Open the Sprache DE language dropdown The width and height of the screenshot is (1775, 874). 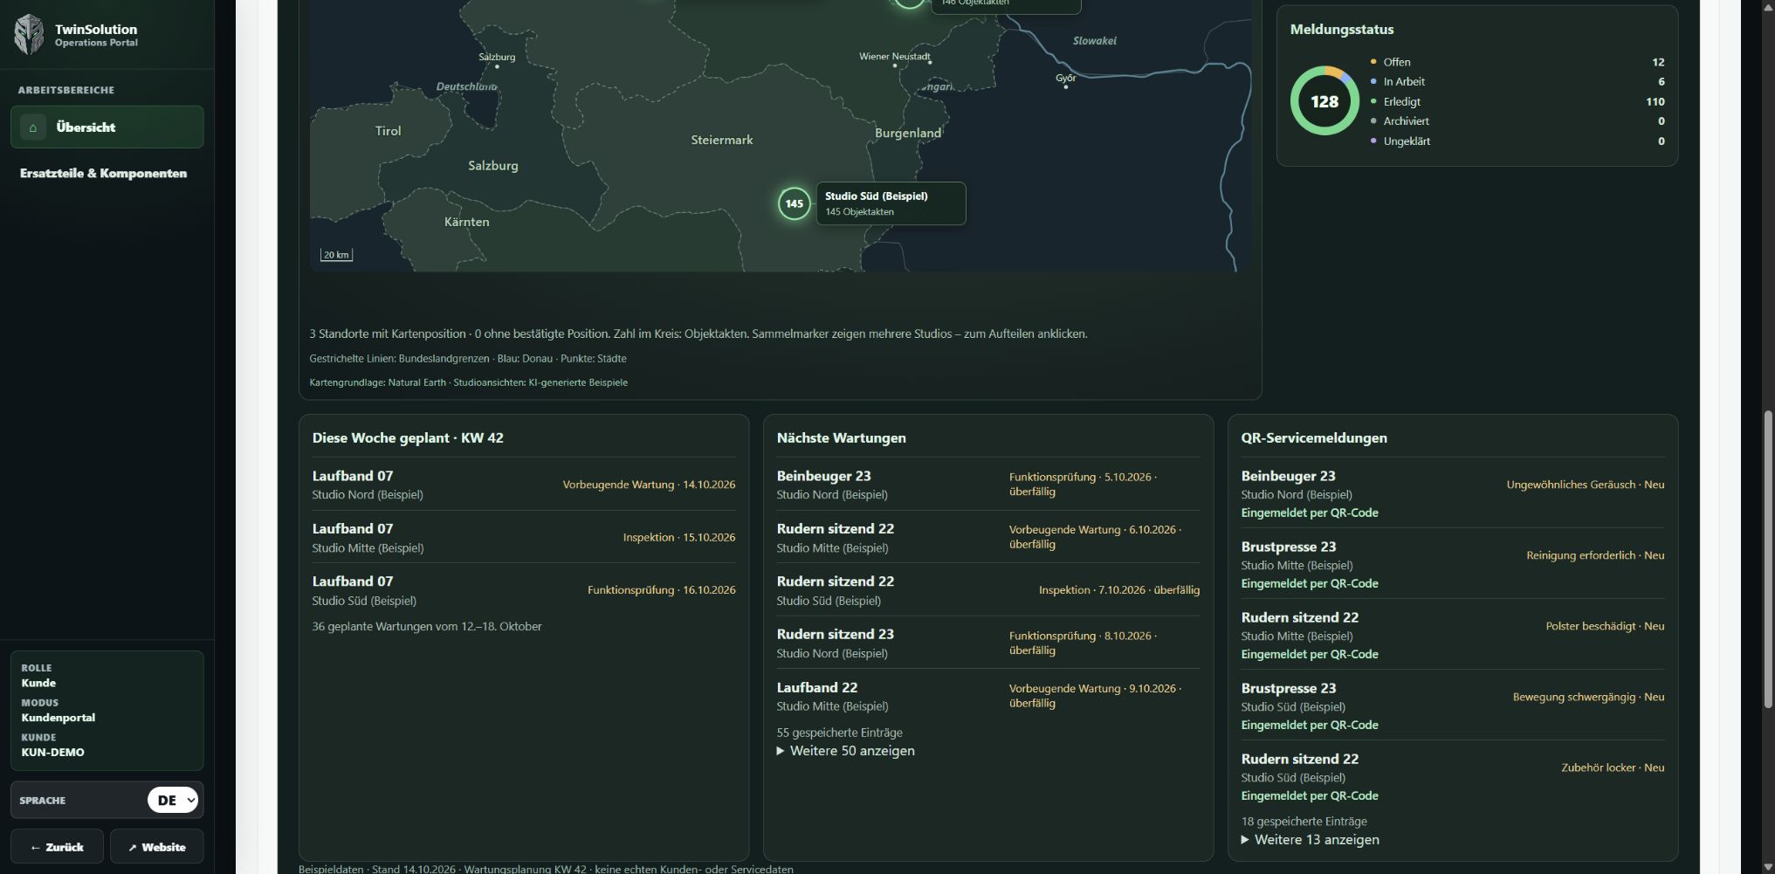click(173, 800)
